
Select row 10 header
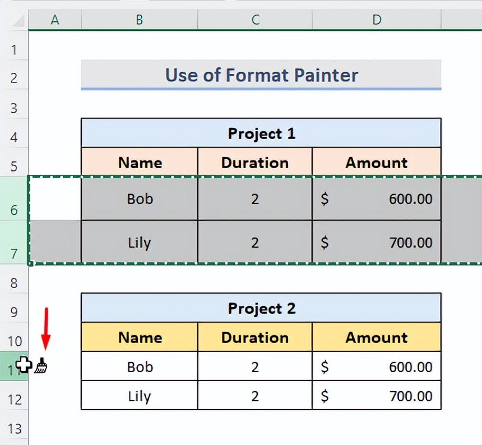click(x=14, y=337)
